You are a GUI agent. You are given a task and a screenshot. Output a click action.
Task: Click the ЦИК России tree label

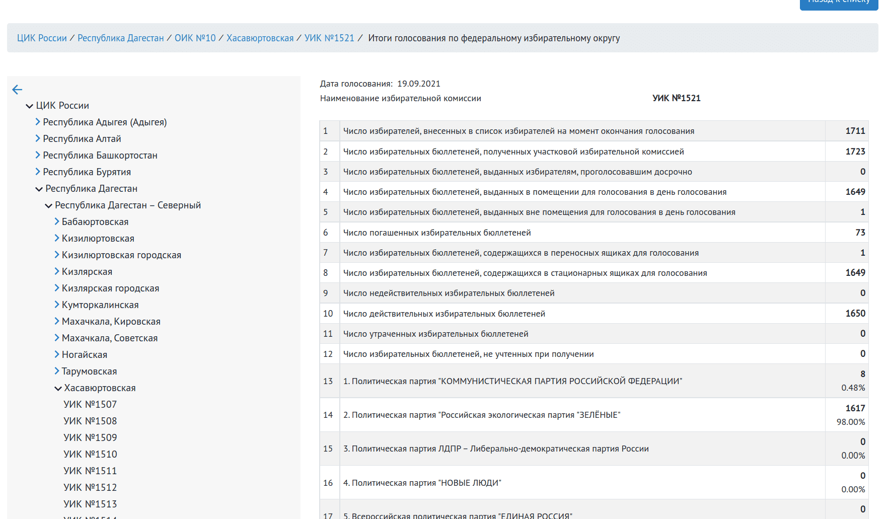click(62, 105)
